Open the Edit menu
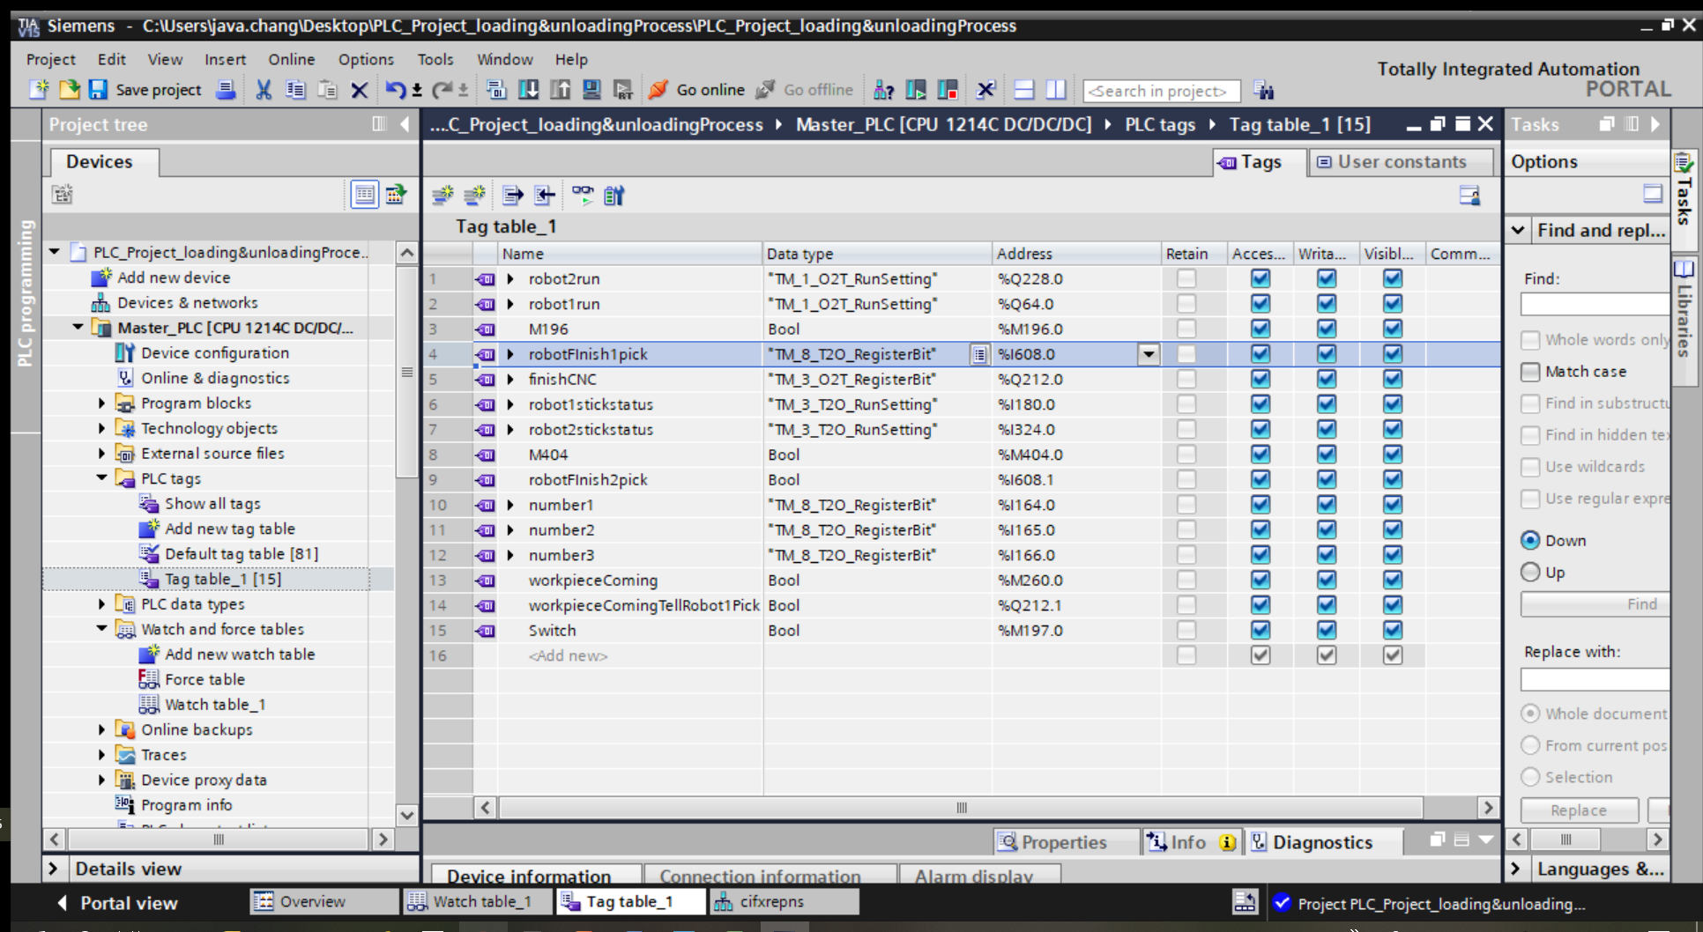Viewport: 1703px width, 932px height. pos(111,59)
